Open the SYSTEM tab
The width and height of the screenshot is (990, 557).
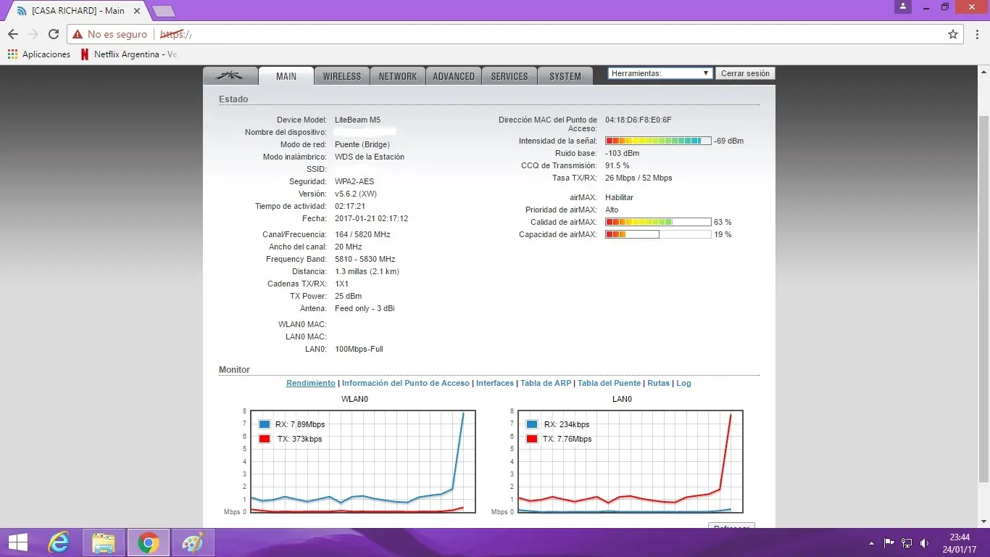coord(565,76)
